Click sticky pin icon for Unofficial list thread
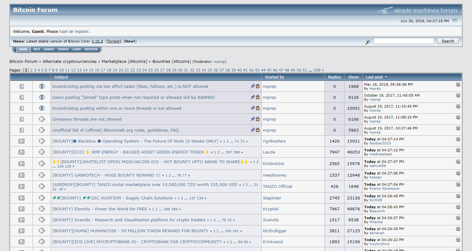This screenshot has height=251, width=472. click(x=252, y=130)
